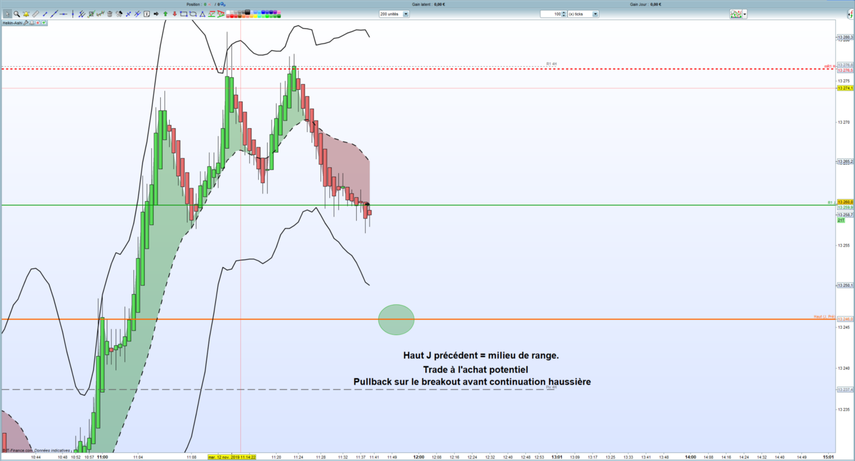Viewport: 855px width, 461px height.
Task: Choose the short segment line tool
Action: (x=45, y=14)
